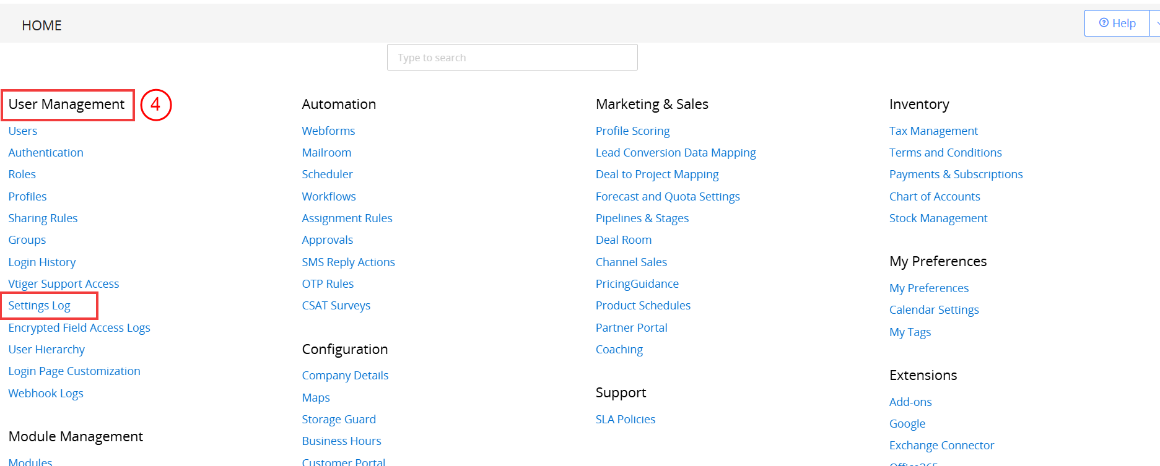Screen dimensions: 1160x466
Task: Open SLA Policies under Support
Action: 625,420
